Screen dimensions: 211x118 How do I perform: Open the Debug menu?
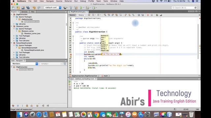coord(83,1)
